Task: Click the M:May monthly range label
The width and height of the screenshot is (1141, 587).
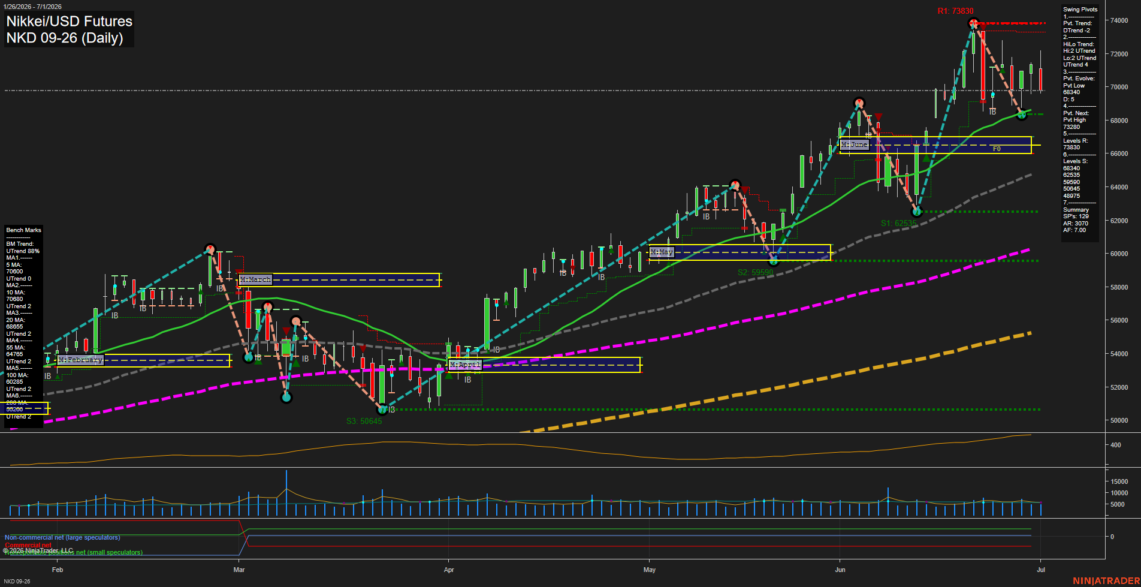Action: tap(662, 252)
